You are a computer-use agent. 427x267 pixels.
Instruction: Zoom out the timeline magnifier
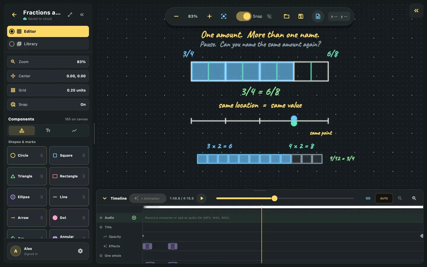tap(400, 198)
